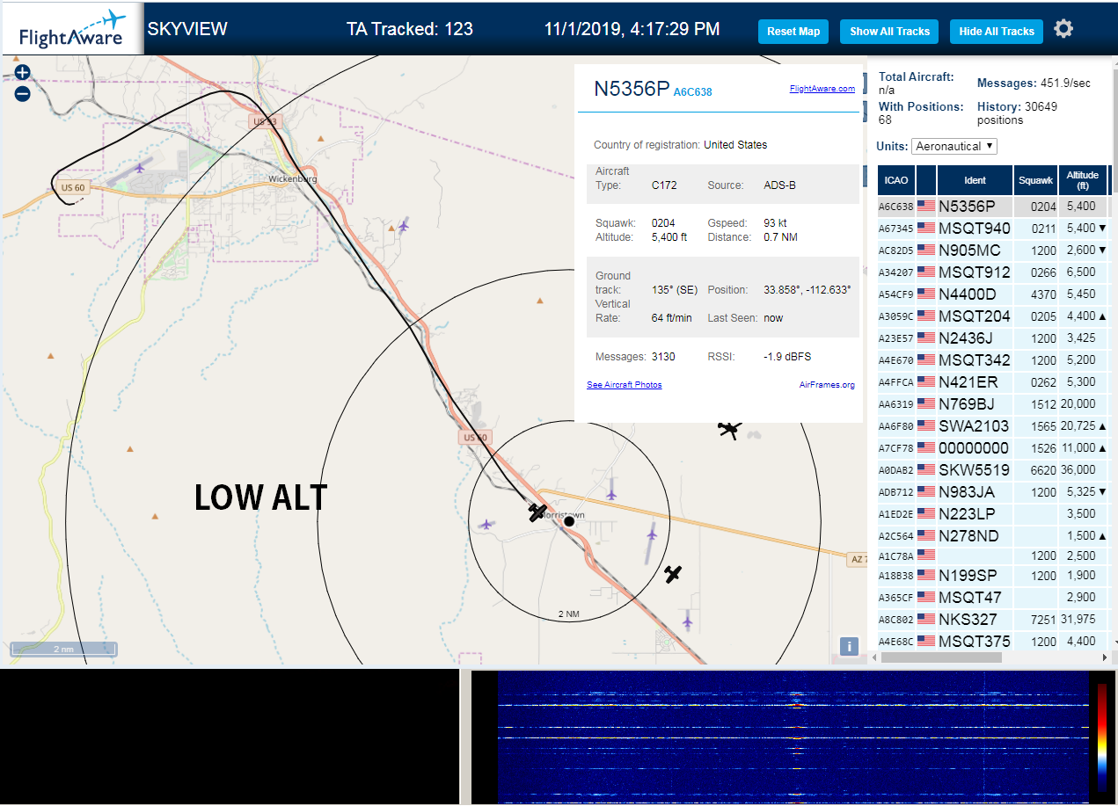Click Hide All Tracks button
This screenshot has width=1118, height=806.
pyautogui.click(x=997, y=32)
